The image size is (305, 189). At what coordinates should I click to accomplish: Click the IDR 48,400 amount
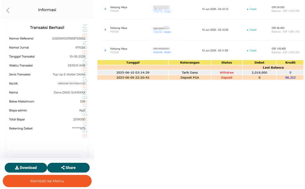pos(278,28)
